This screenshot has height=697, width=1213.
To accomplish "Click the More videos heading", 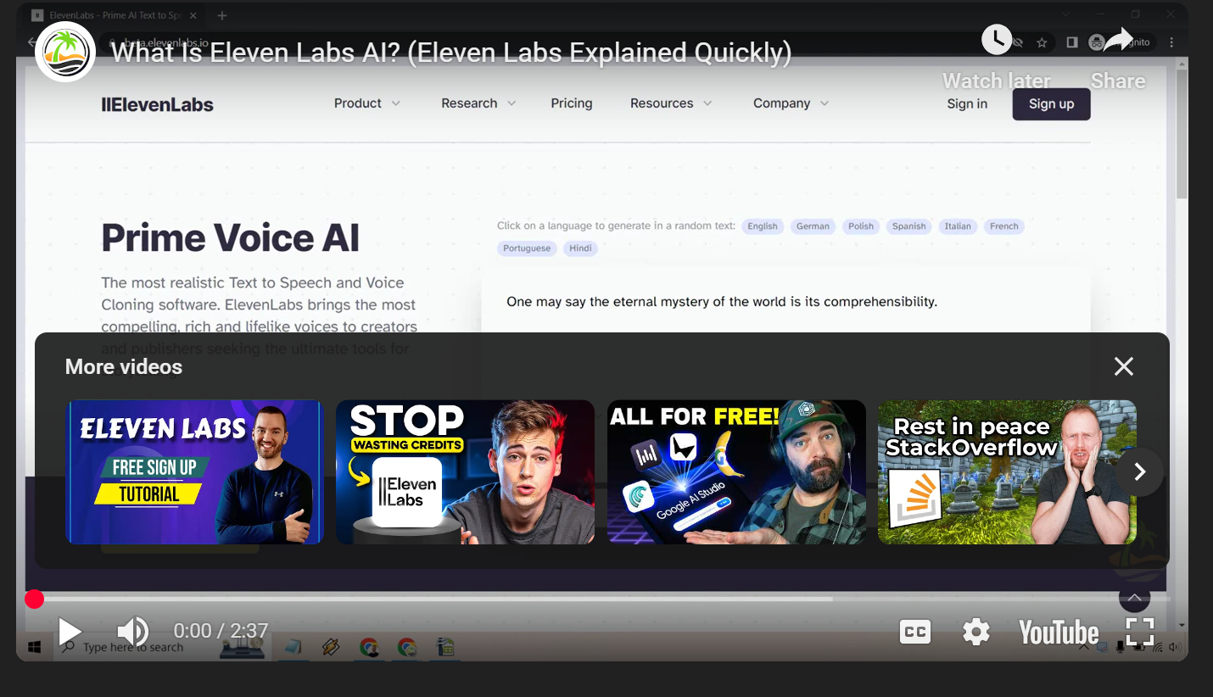I will (124, 367).
